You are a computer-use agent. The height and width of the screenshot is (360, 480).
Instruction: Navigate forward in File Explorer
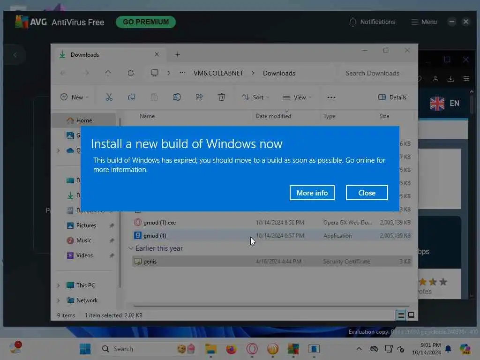(x=86, y=73)
